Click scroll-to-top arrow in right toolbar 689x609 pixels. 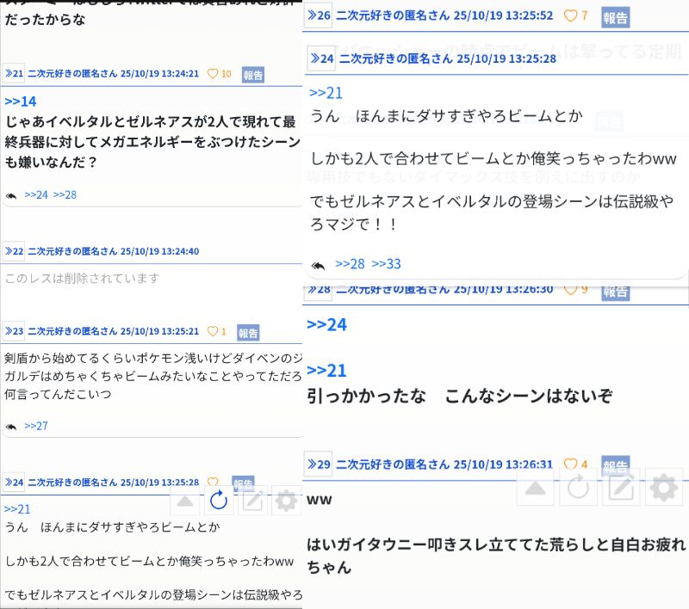click(x=535, y=487)
